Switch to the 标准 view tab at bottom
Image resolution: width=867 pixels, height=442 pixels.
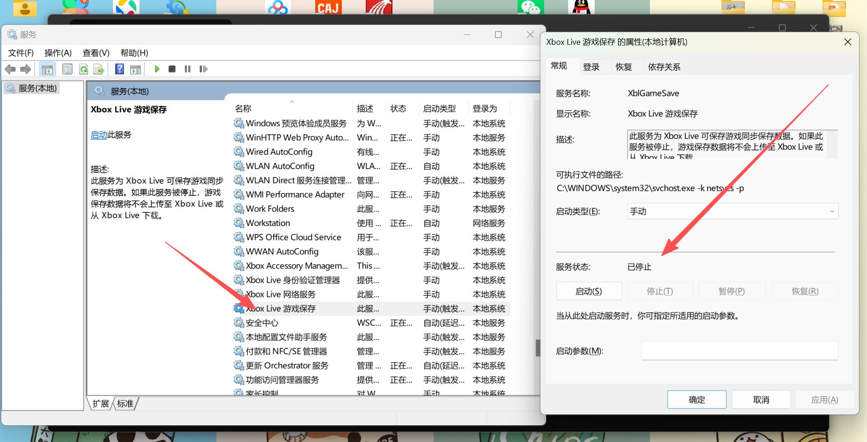pos(125,404)
